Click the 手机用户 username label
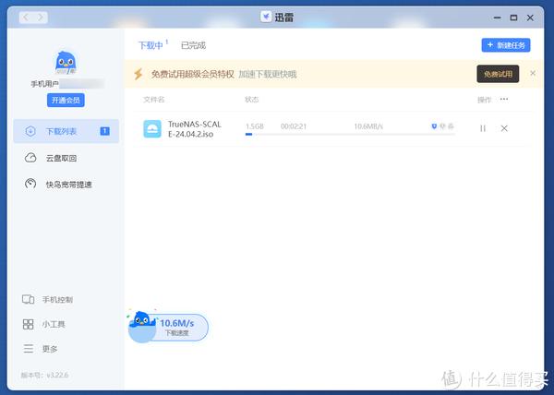 pyautogui.click(x=45, y=84)
